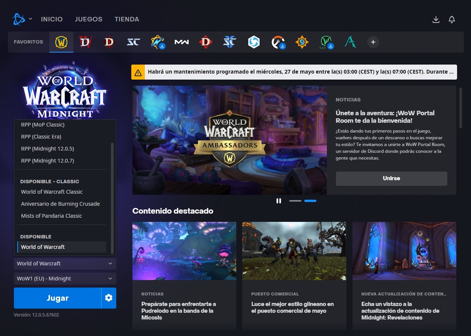The width and height of the screenshot is (471, 336).
Task: Click the main content scrollbar
Action: 460,108
